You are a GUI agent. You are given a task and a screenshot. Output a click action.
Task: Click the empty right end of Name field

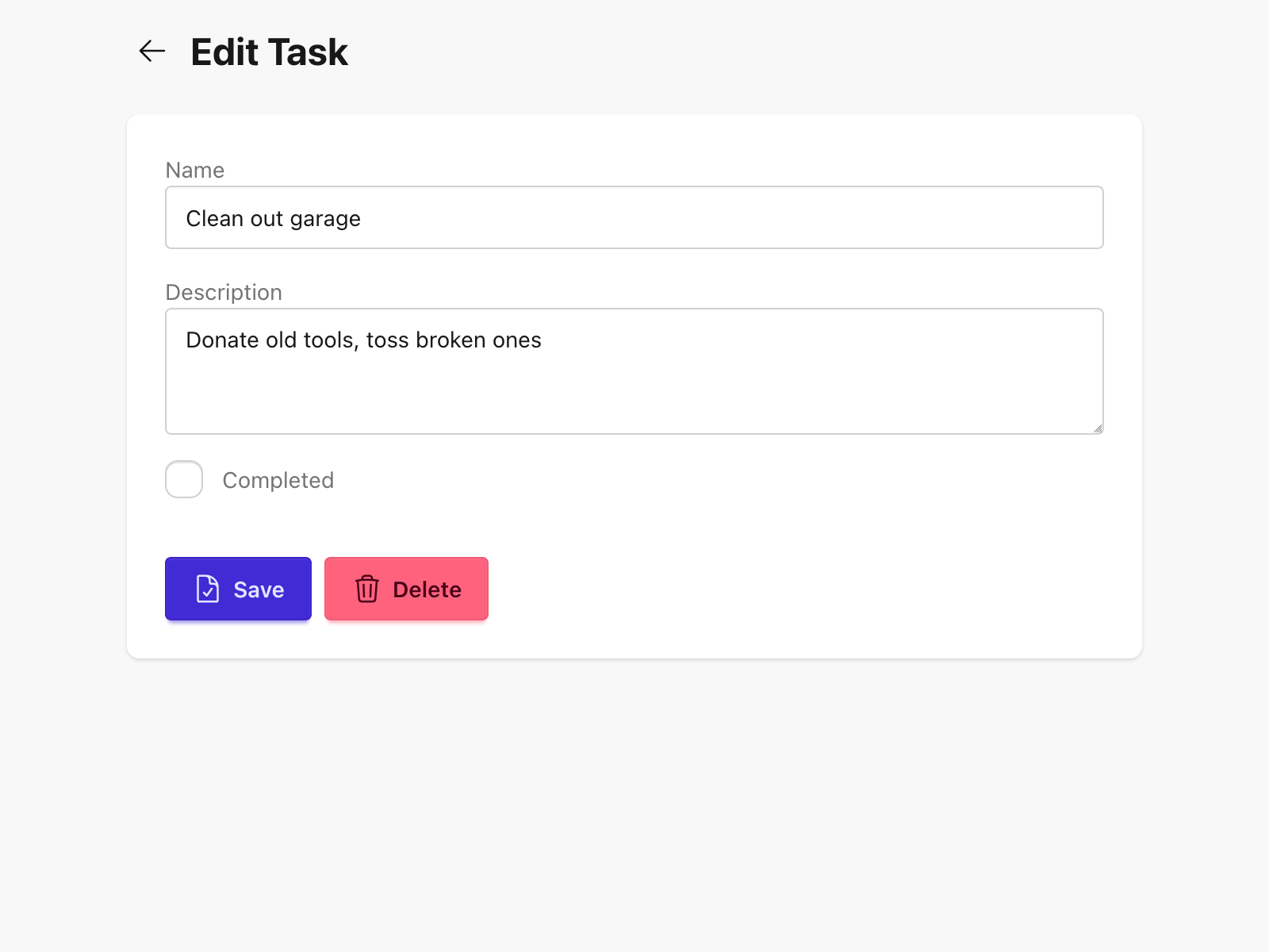pyautogui.click(x=952, y=217)
